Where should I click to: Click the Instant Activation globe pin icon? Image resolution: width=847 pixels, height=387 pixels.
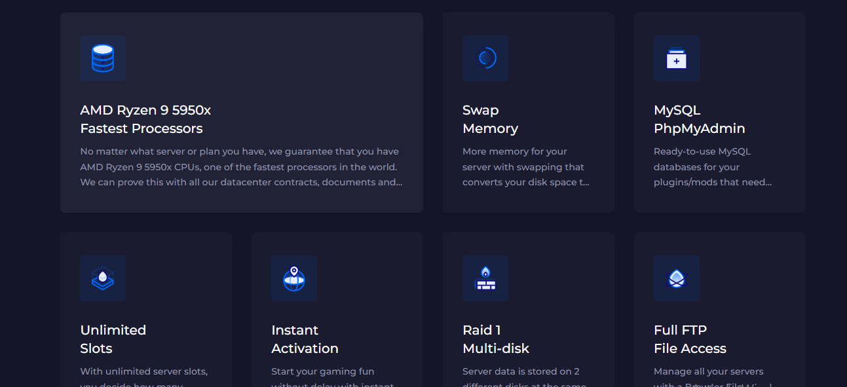(x=294, y=278)
